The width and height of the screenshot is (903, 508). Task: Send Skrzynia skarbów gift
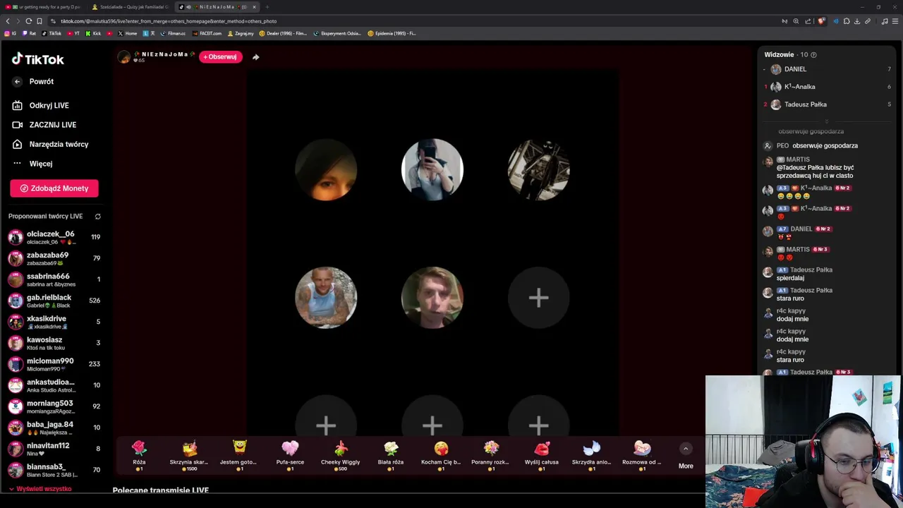[x=189, y=455]
